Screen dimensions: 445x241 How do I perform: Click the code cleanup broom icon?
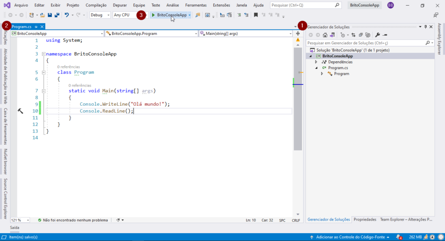118,220
